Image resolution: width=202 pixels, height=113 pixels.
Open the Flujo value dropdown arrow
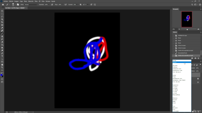(x=62, y=5)
